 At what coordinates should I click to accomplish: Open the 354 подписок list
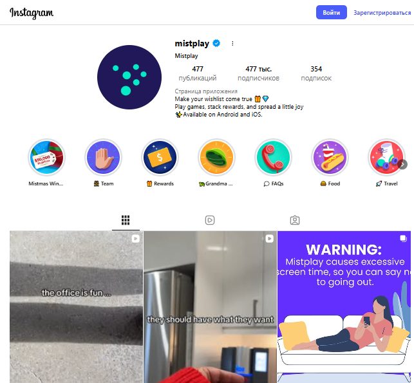tap(316, 73)
